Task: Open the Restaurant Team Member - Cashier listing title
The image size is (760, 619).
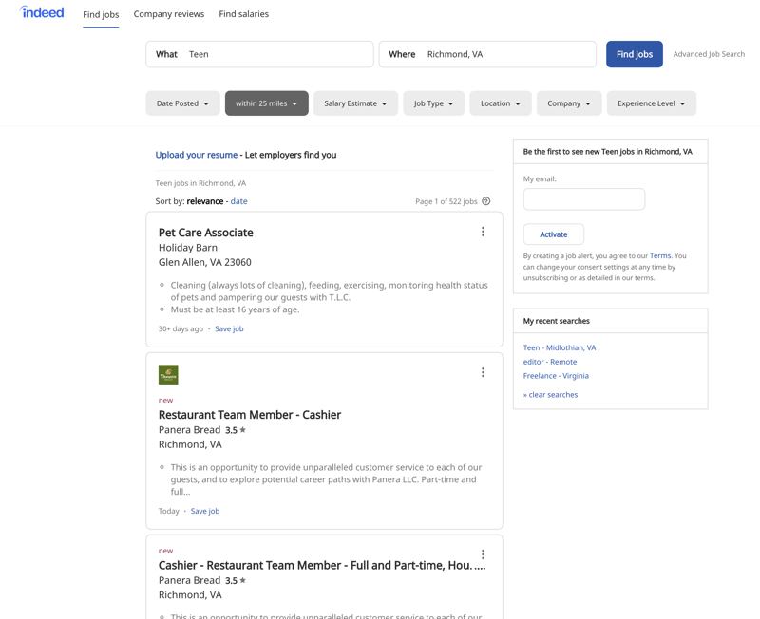Action: click(250, 415)
